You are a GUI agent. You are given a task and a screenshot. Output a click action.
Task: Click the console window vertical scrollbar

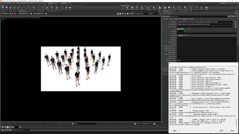point(236,122)
